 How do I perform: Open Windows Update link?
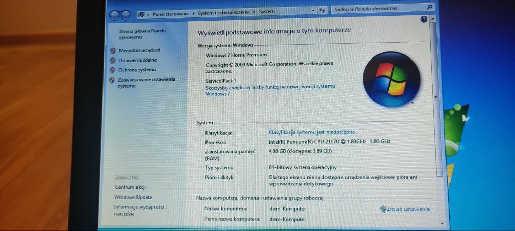tap(133, 197)
